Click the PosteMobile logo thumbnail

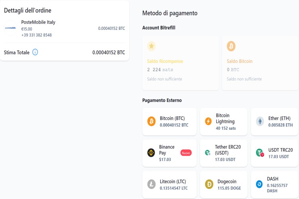click(x=10, y=28)
